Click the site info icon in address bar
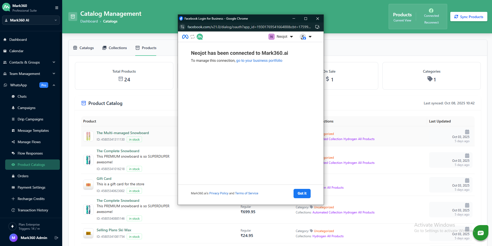The image size is (492, 246). (x=182, y=27)
